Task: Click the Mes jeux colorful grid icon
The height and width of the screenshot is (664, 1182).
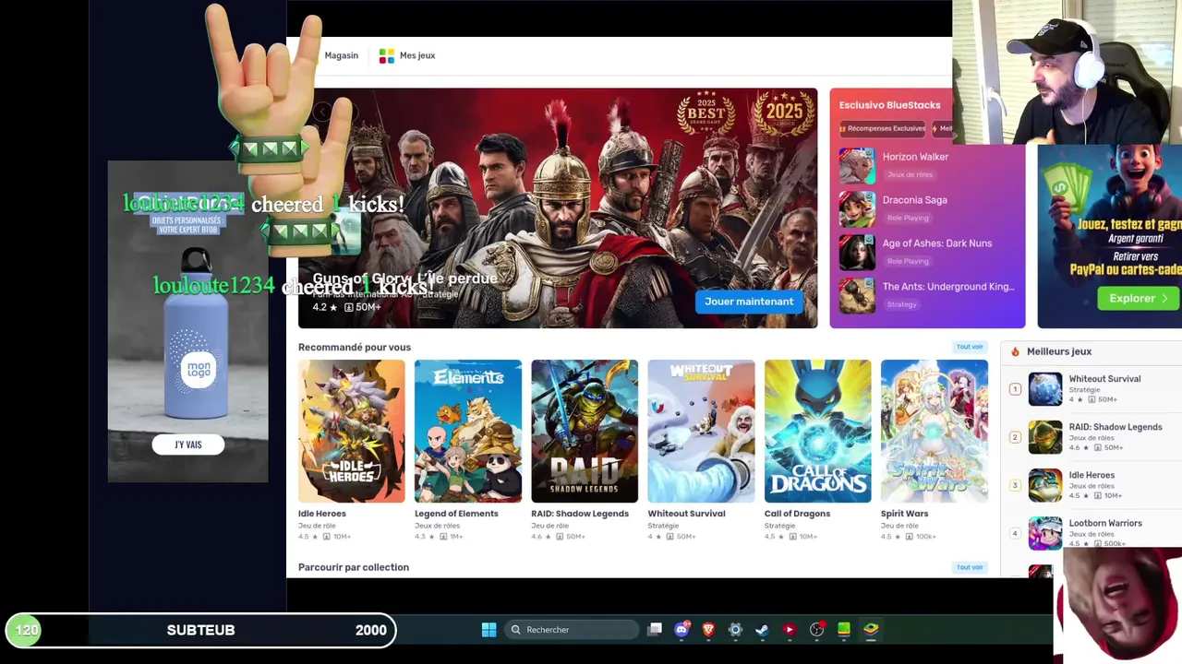Action: pyautogui.click(x=387, y=56)
